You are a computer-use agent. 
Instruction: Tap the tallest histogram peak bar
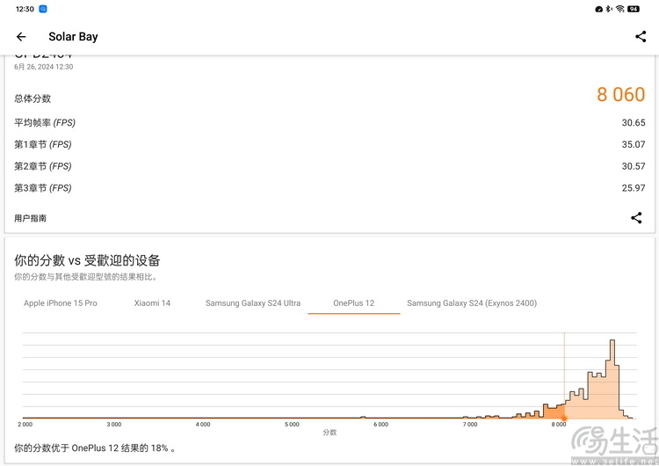click(612, 379)
